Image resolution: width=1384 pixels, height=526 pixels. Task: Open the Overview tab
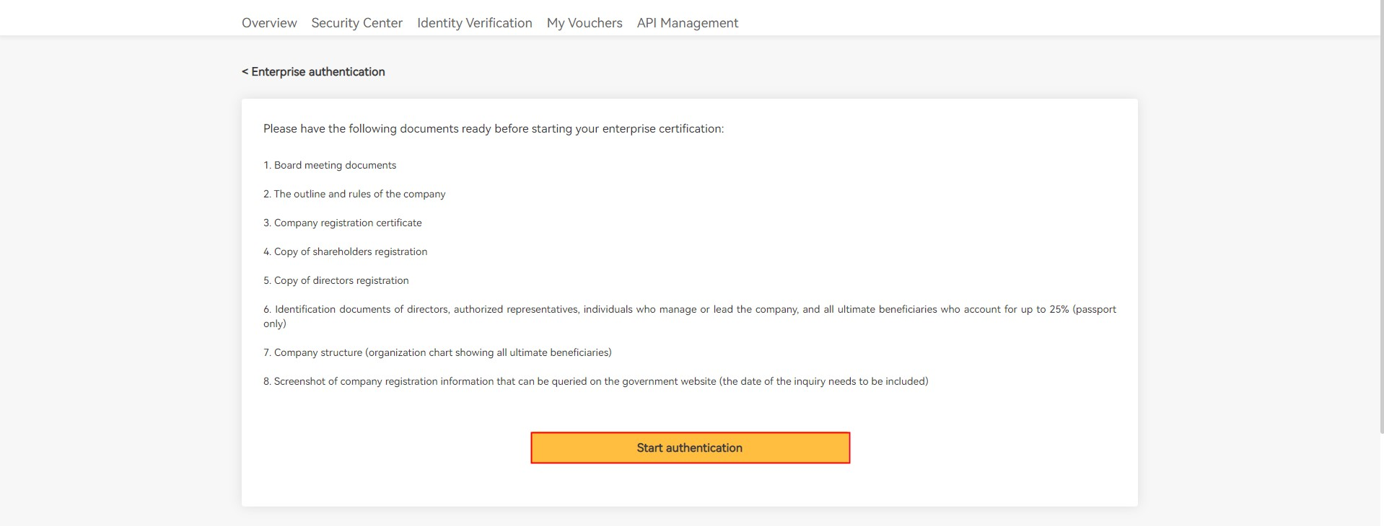[269, 23]
